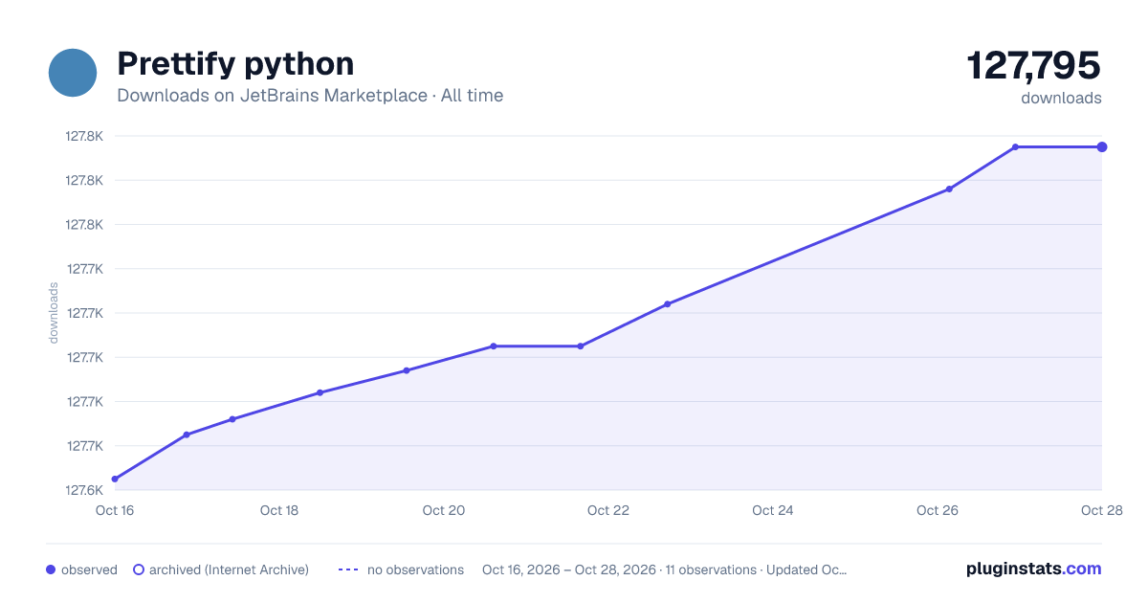The width and height of the screenshot is (1148, 603).
Task: Click 'no observations' legend label
Action: click(x=415, y=569)
